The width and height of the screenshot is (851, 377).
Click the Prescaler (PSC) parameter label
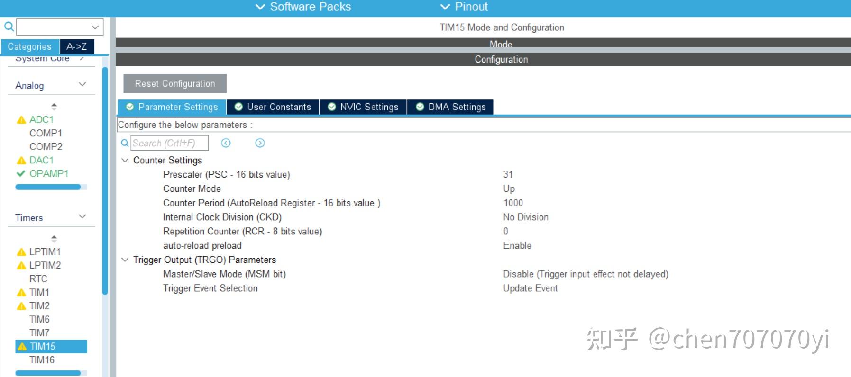pyautogui.click(x=227, y=174)
